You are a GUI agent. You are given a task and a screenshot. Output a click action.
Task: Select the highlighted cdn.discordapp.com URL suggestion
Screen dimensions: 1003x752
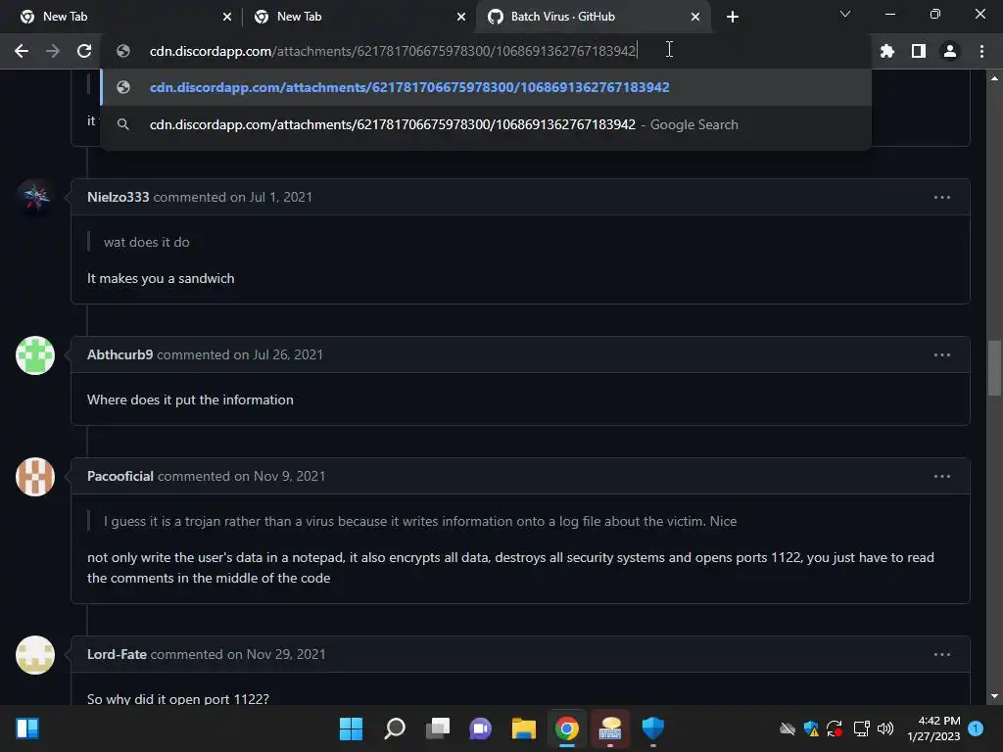coord(486,87)
